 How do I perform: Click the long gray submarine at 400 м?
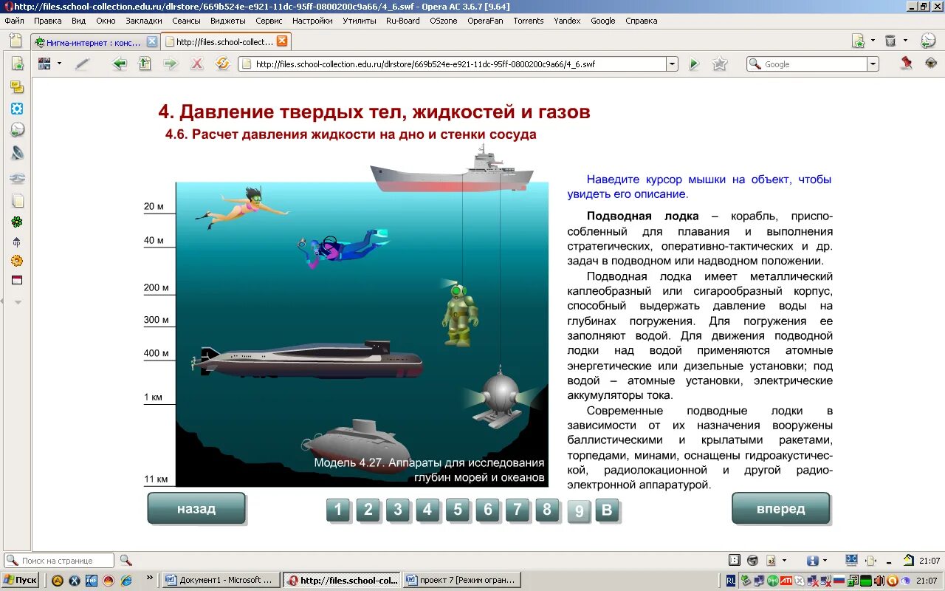pos(308,360)
